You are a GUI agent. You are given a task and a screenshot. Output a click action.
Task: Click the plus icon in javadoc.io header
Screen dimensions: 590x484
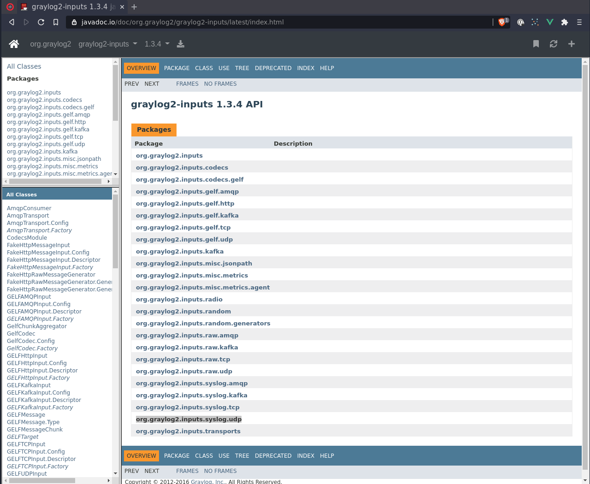coord(572,44)
